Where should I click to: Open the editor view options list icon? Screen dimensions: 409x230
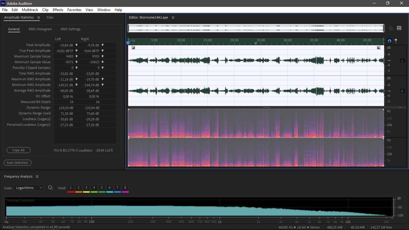[399, 28]
